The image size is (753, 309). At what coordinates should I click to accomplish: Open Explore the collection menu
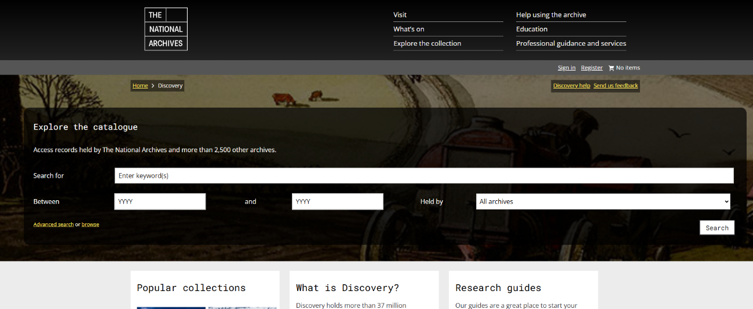coord(427,43)
